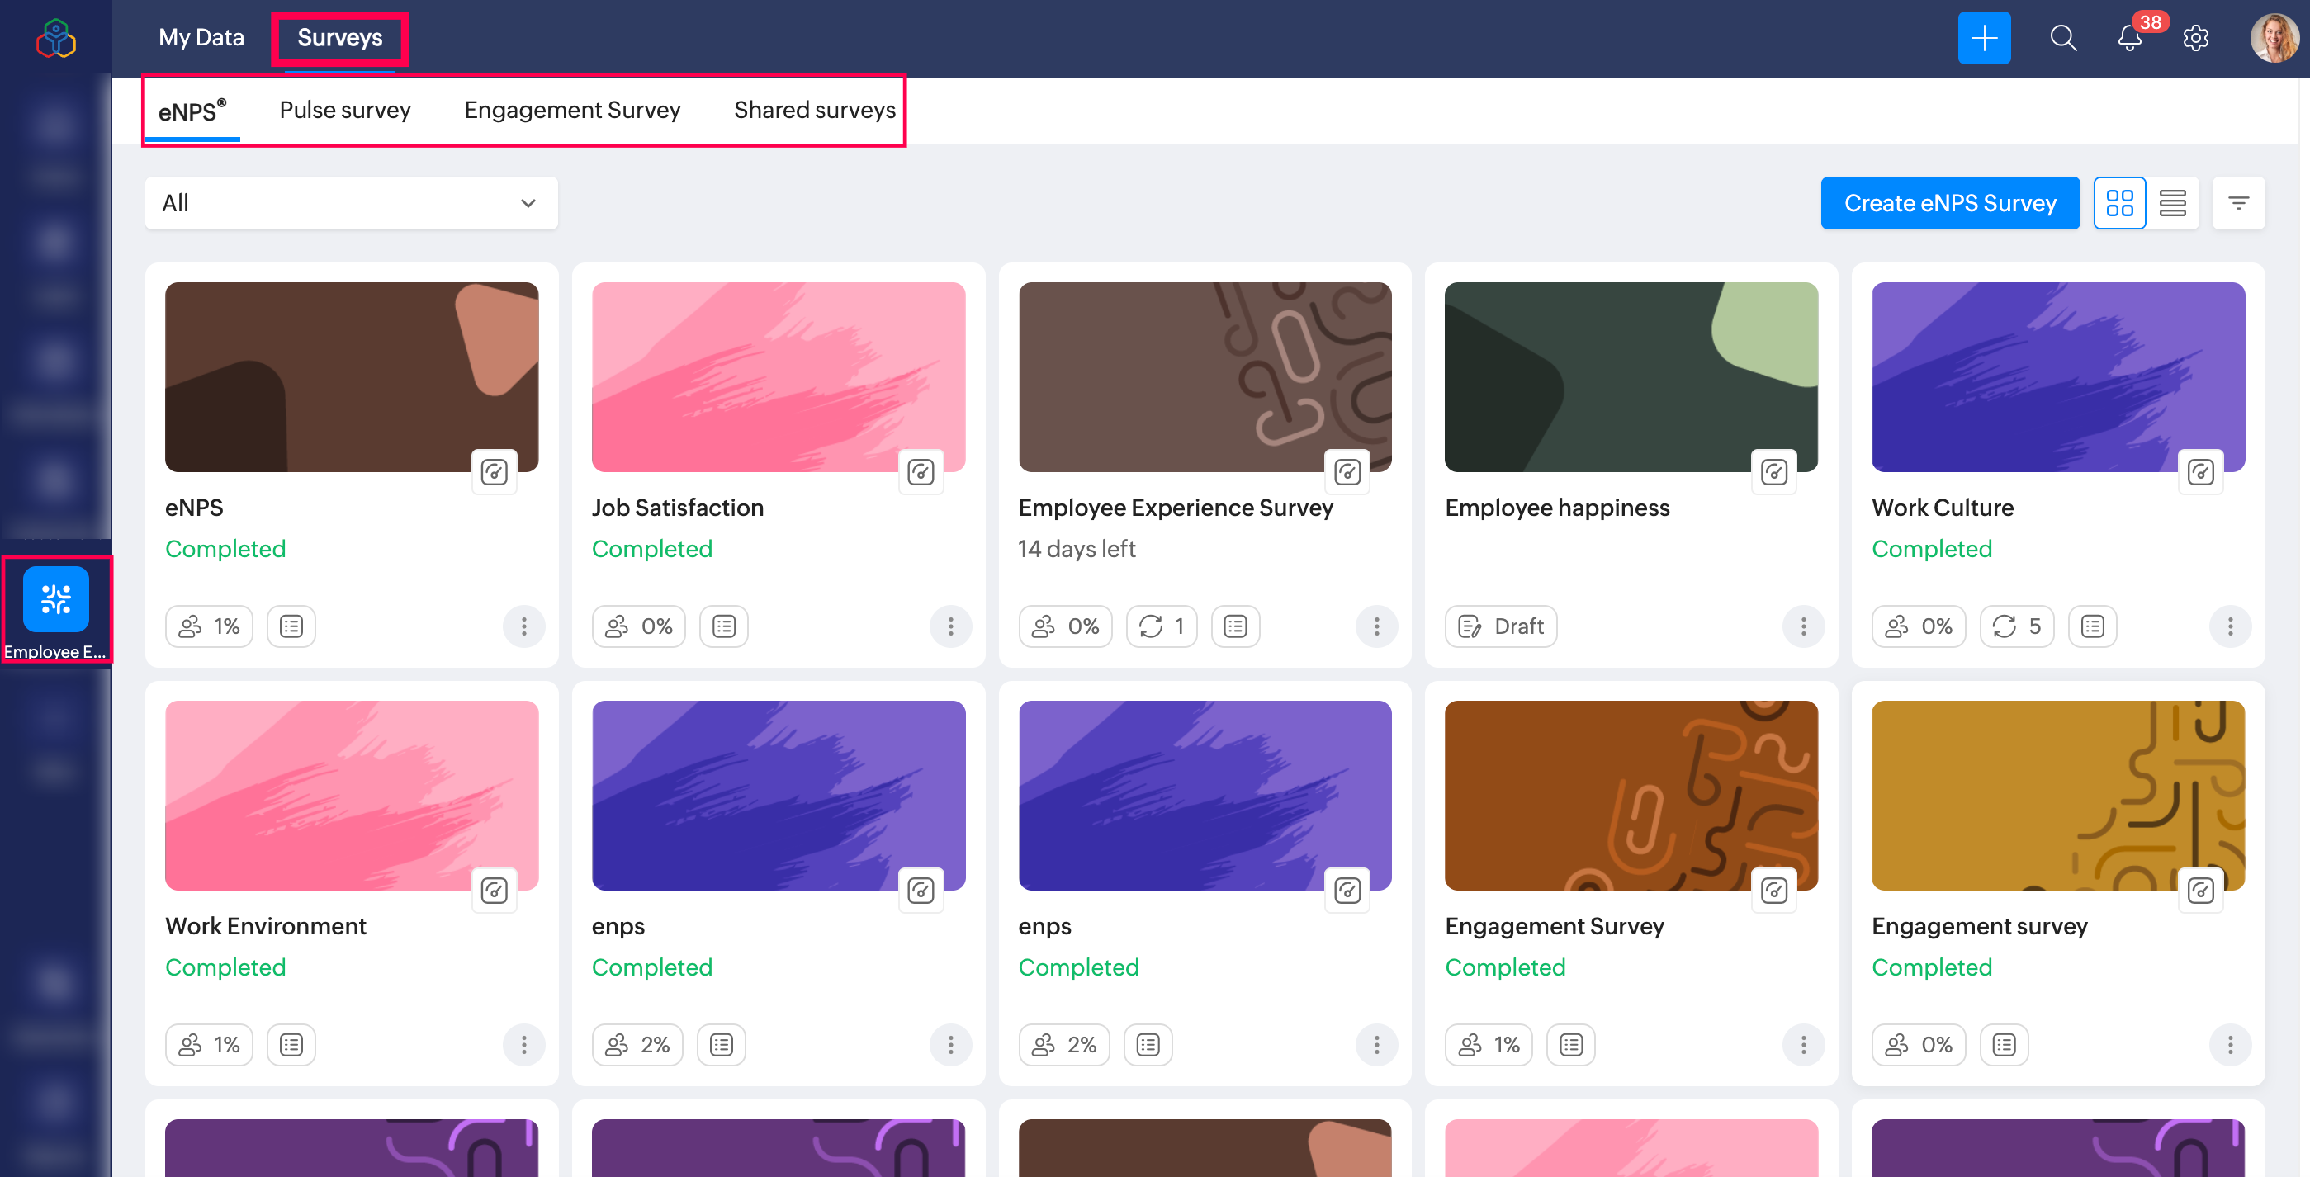Open three-dot menu on Employee happiness card
Image resolution: width=2310 pixels, height=1177 pixels.
(1803, 626)
